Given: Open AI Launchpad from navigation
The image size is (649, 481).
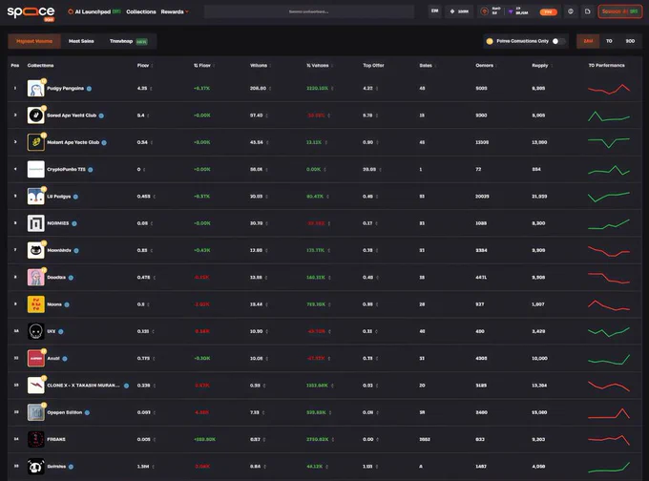Looking at the screenshot, I should click(94, 11).
